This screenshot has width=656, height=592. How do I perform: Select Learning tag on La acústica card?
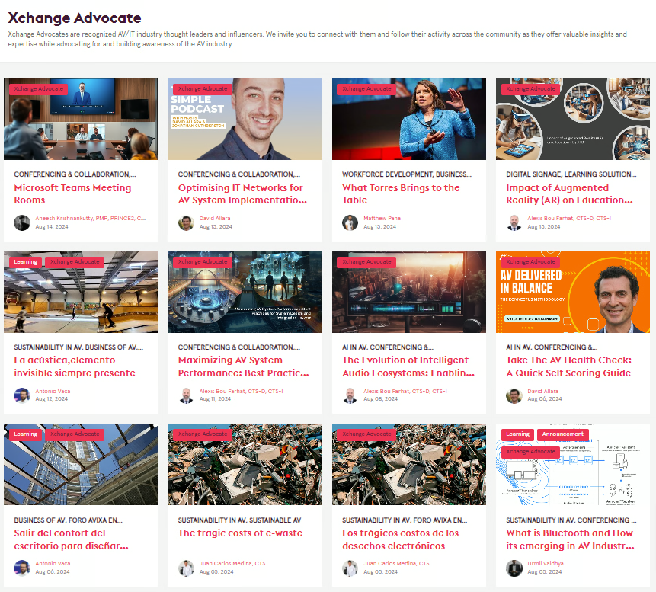point(25,262)
